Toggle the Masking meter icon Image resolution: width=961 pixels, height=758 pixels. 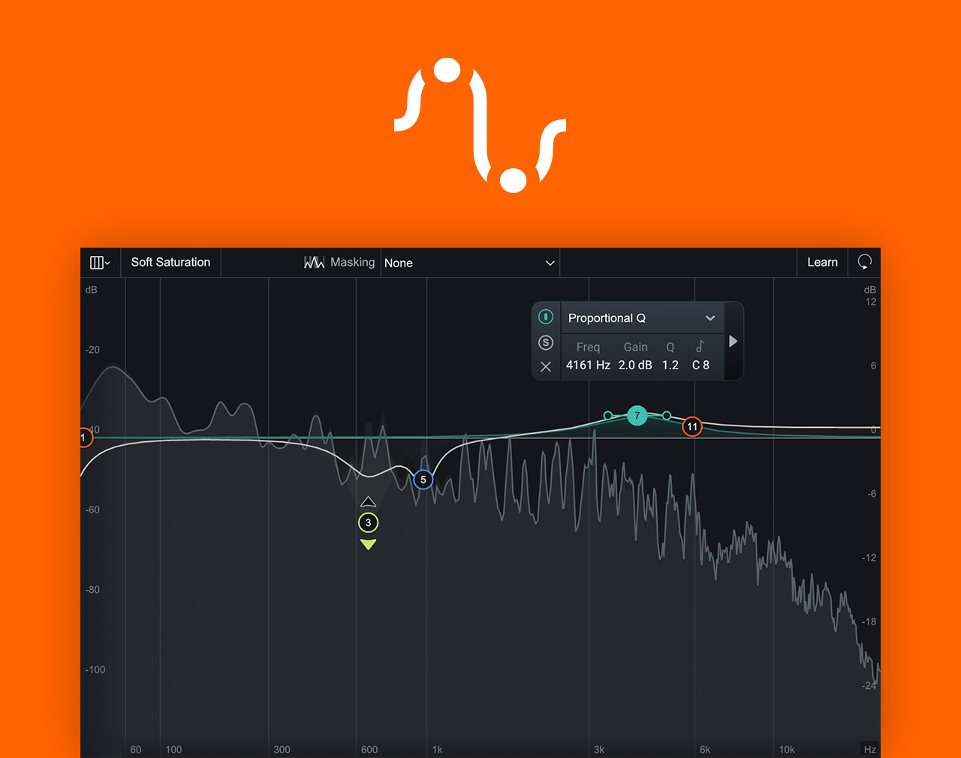coord(314,263)
